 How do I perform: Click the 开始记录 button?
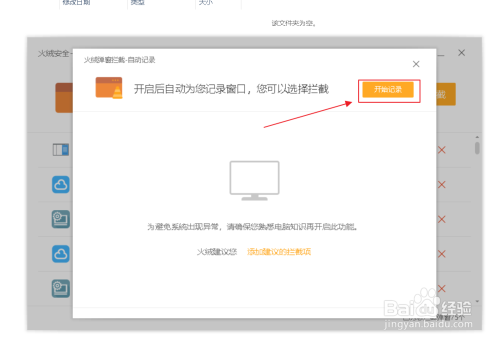(x=388, y=89)
